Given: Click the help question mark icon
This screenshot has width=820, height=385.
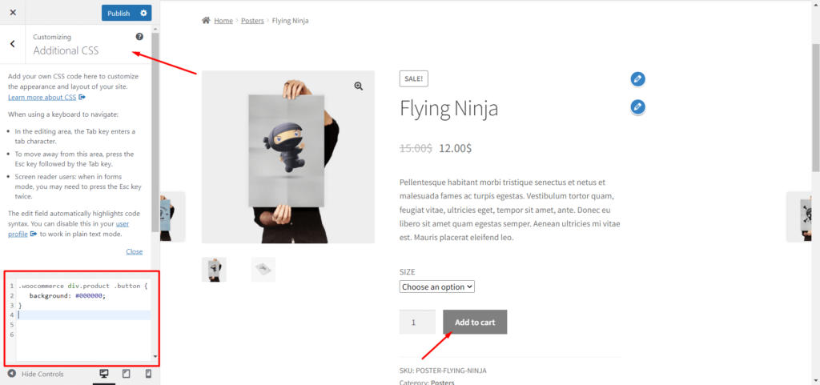Looking at the screenshot, I should (139, 37).
